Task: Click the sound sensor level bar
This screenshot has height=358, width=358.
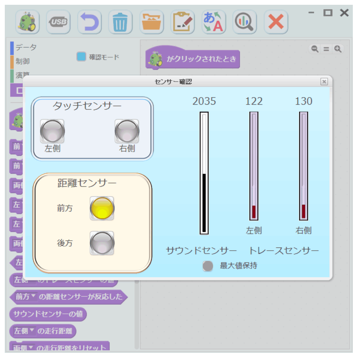Action: coord(204,173)
